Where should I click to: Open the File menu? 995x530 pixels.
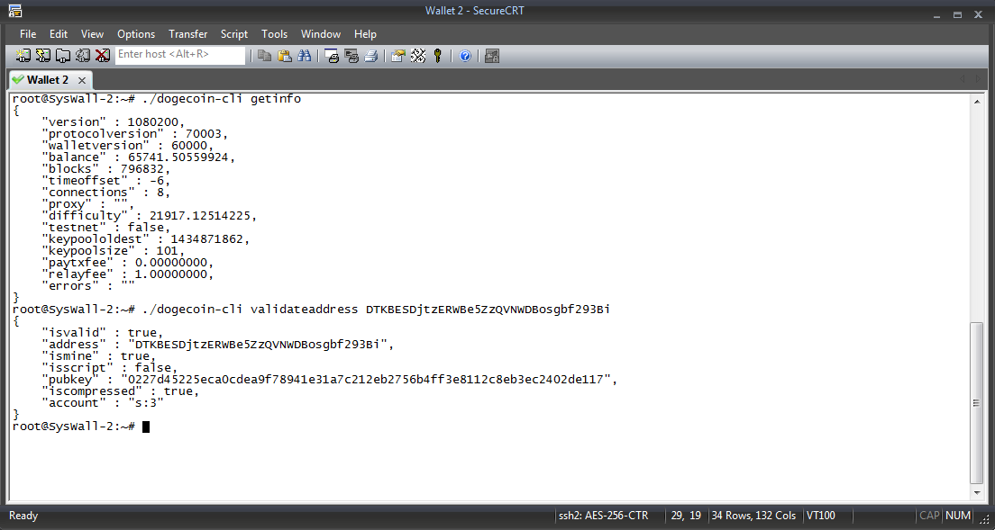tap(28, 34)
